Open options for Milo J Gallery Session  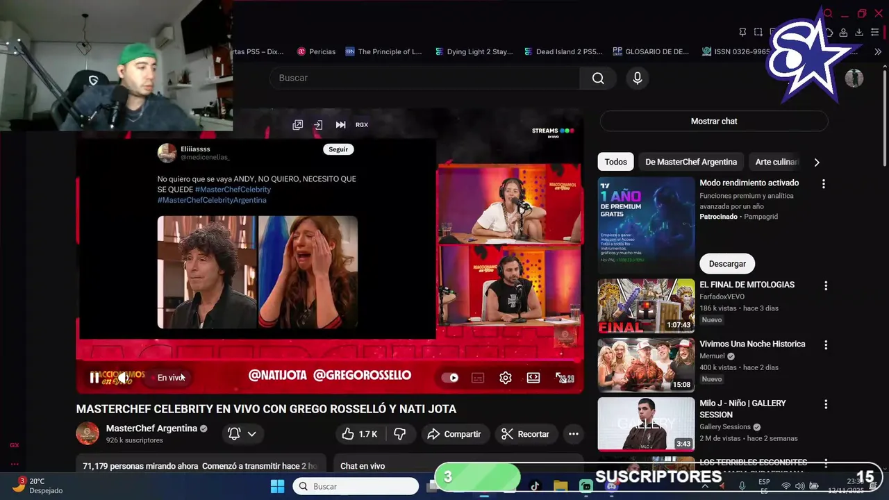(826, 403)
